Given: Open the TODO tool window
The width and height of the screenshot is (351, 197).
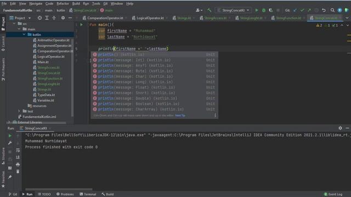Looking at the screenshot, I should click(44, 194).
